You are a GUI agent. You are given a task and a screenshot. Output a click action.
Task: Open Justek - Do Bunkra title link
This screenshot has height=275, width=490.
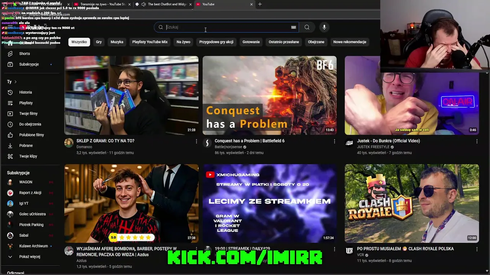click(x=389, y=141)
